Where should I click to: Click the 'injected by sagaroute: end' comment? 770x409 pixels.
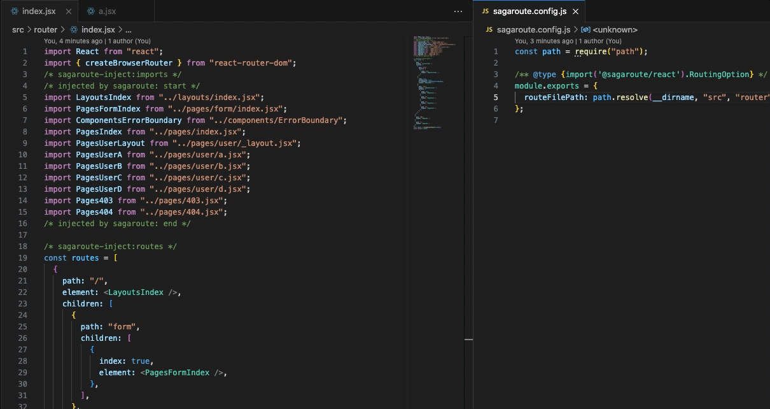coord(117,224)
